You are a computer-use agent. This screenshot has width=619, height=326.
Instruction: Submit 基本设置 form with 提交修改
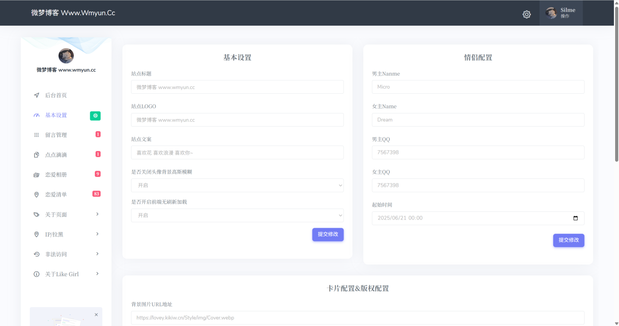328,234
